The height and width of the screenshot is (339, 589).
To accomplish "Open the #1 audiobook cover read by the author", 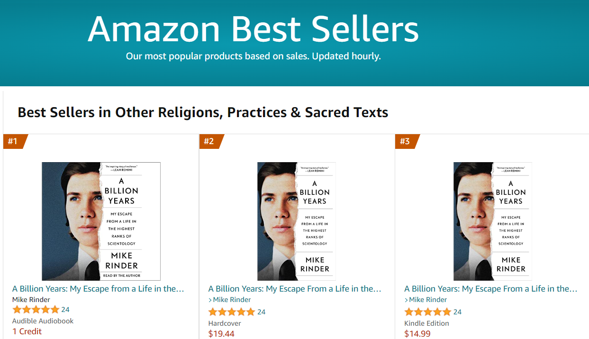I will (101, 221).
